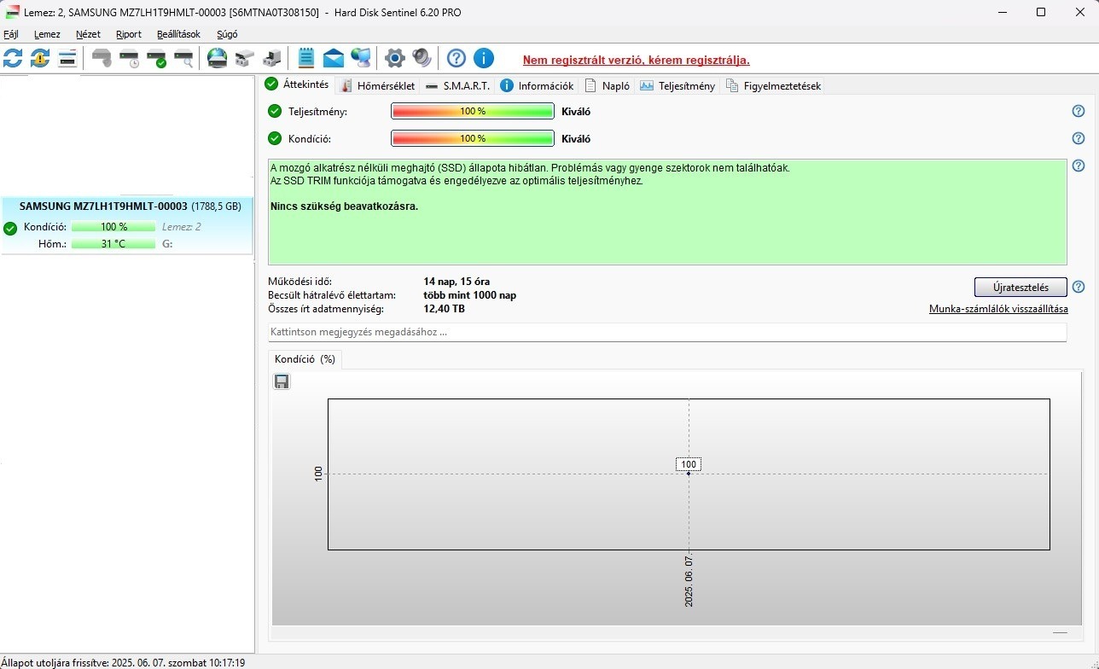Maximize the Hard Disk Sentinel window
1099x669 pixels.
(x=1041, y=12)
